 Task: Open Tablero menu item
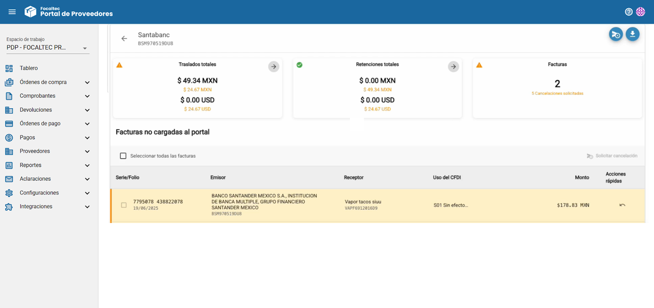[29, 68]
